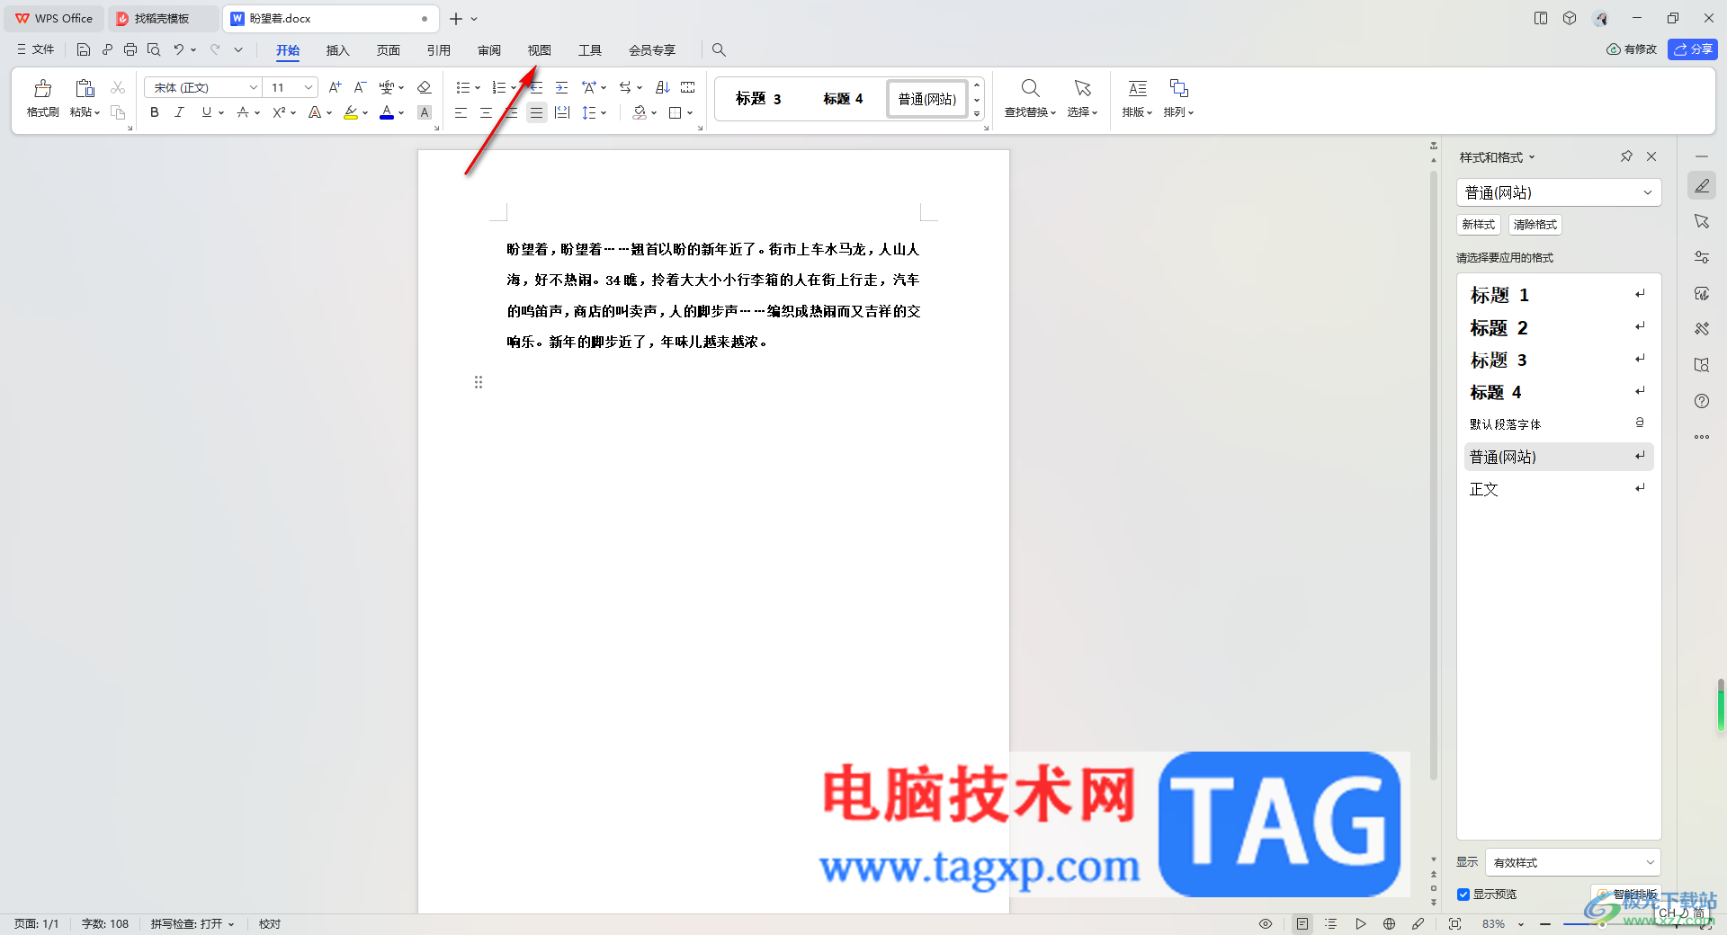1727x935 pixels.
Task: Open the web layout globe view
Action: tap(1390, 923)
